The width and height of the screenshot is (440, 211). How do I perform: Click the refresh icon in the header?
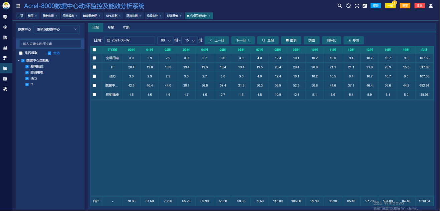348,6
